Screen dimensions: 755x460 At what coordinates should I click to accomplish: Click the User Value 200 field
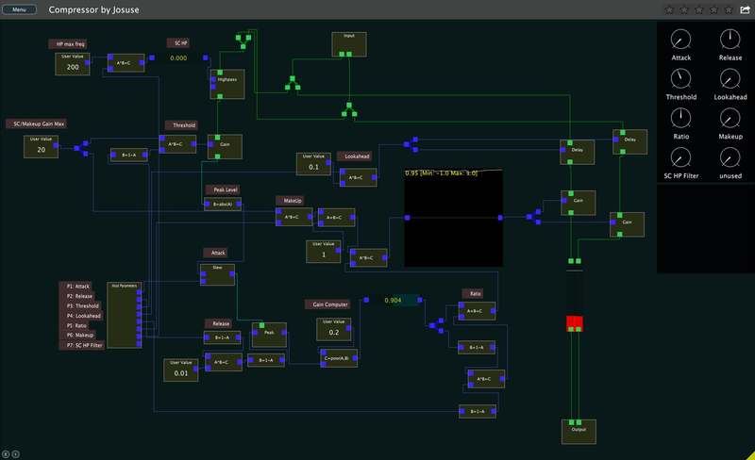pyautogui.click(x=73, y=67)
